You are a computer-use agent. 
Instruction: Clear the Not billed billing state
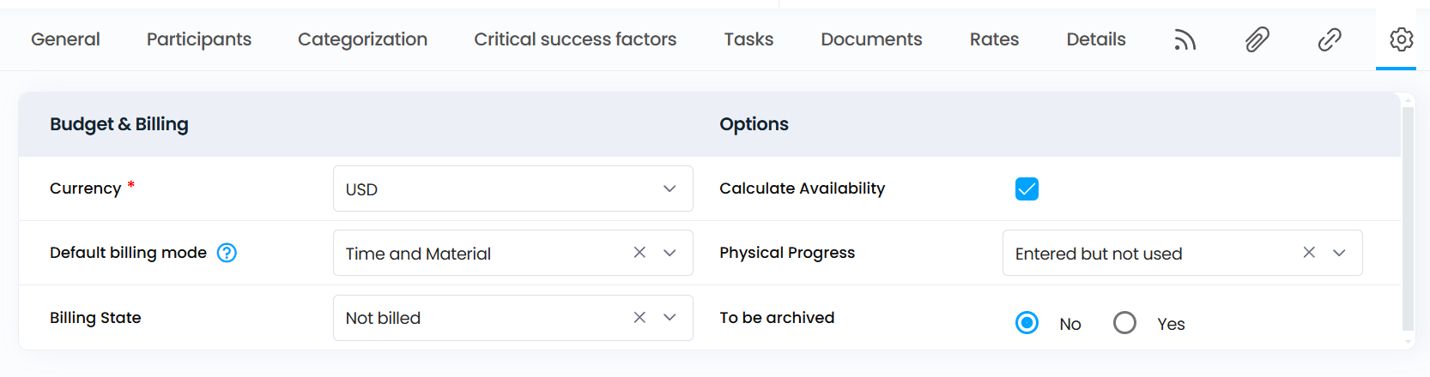[x=639, y=318]
